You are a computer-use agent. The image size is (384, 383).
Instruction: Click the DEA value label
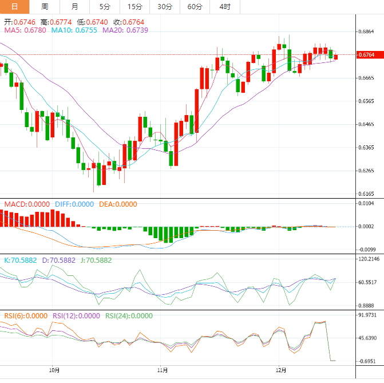coord(117,204)
